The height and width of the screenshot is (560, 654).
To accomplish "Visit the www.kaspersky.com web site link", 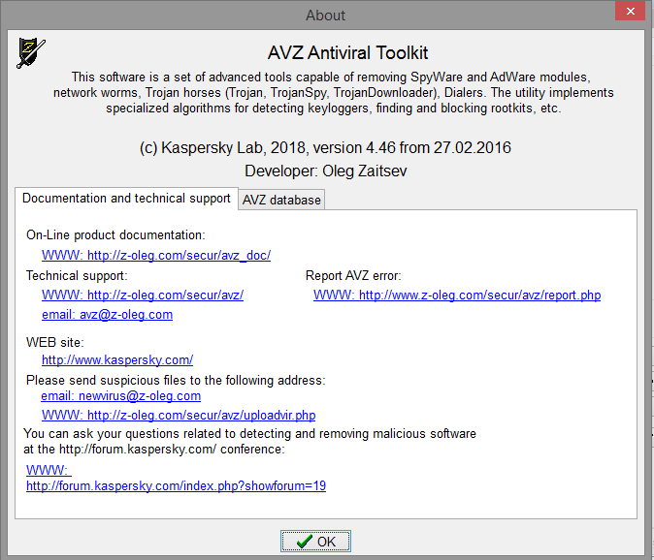I will click(116, 360).
